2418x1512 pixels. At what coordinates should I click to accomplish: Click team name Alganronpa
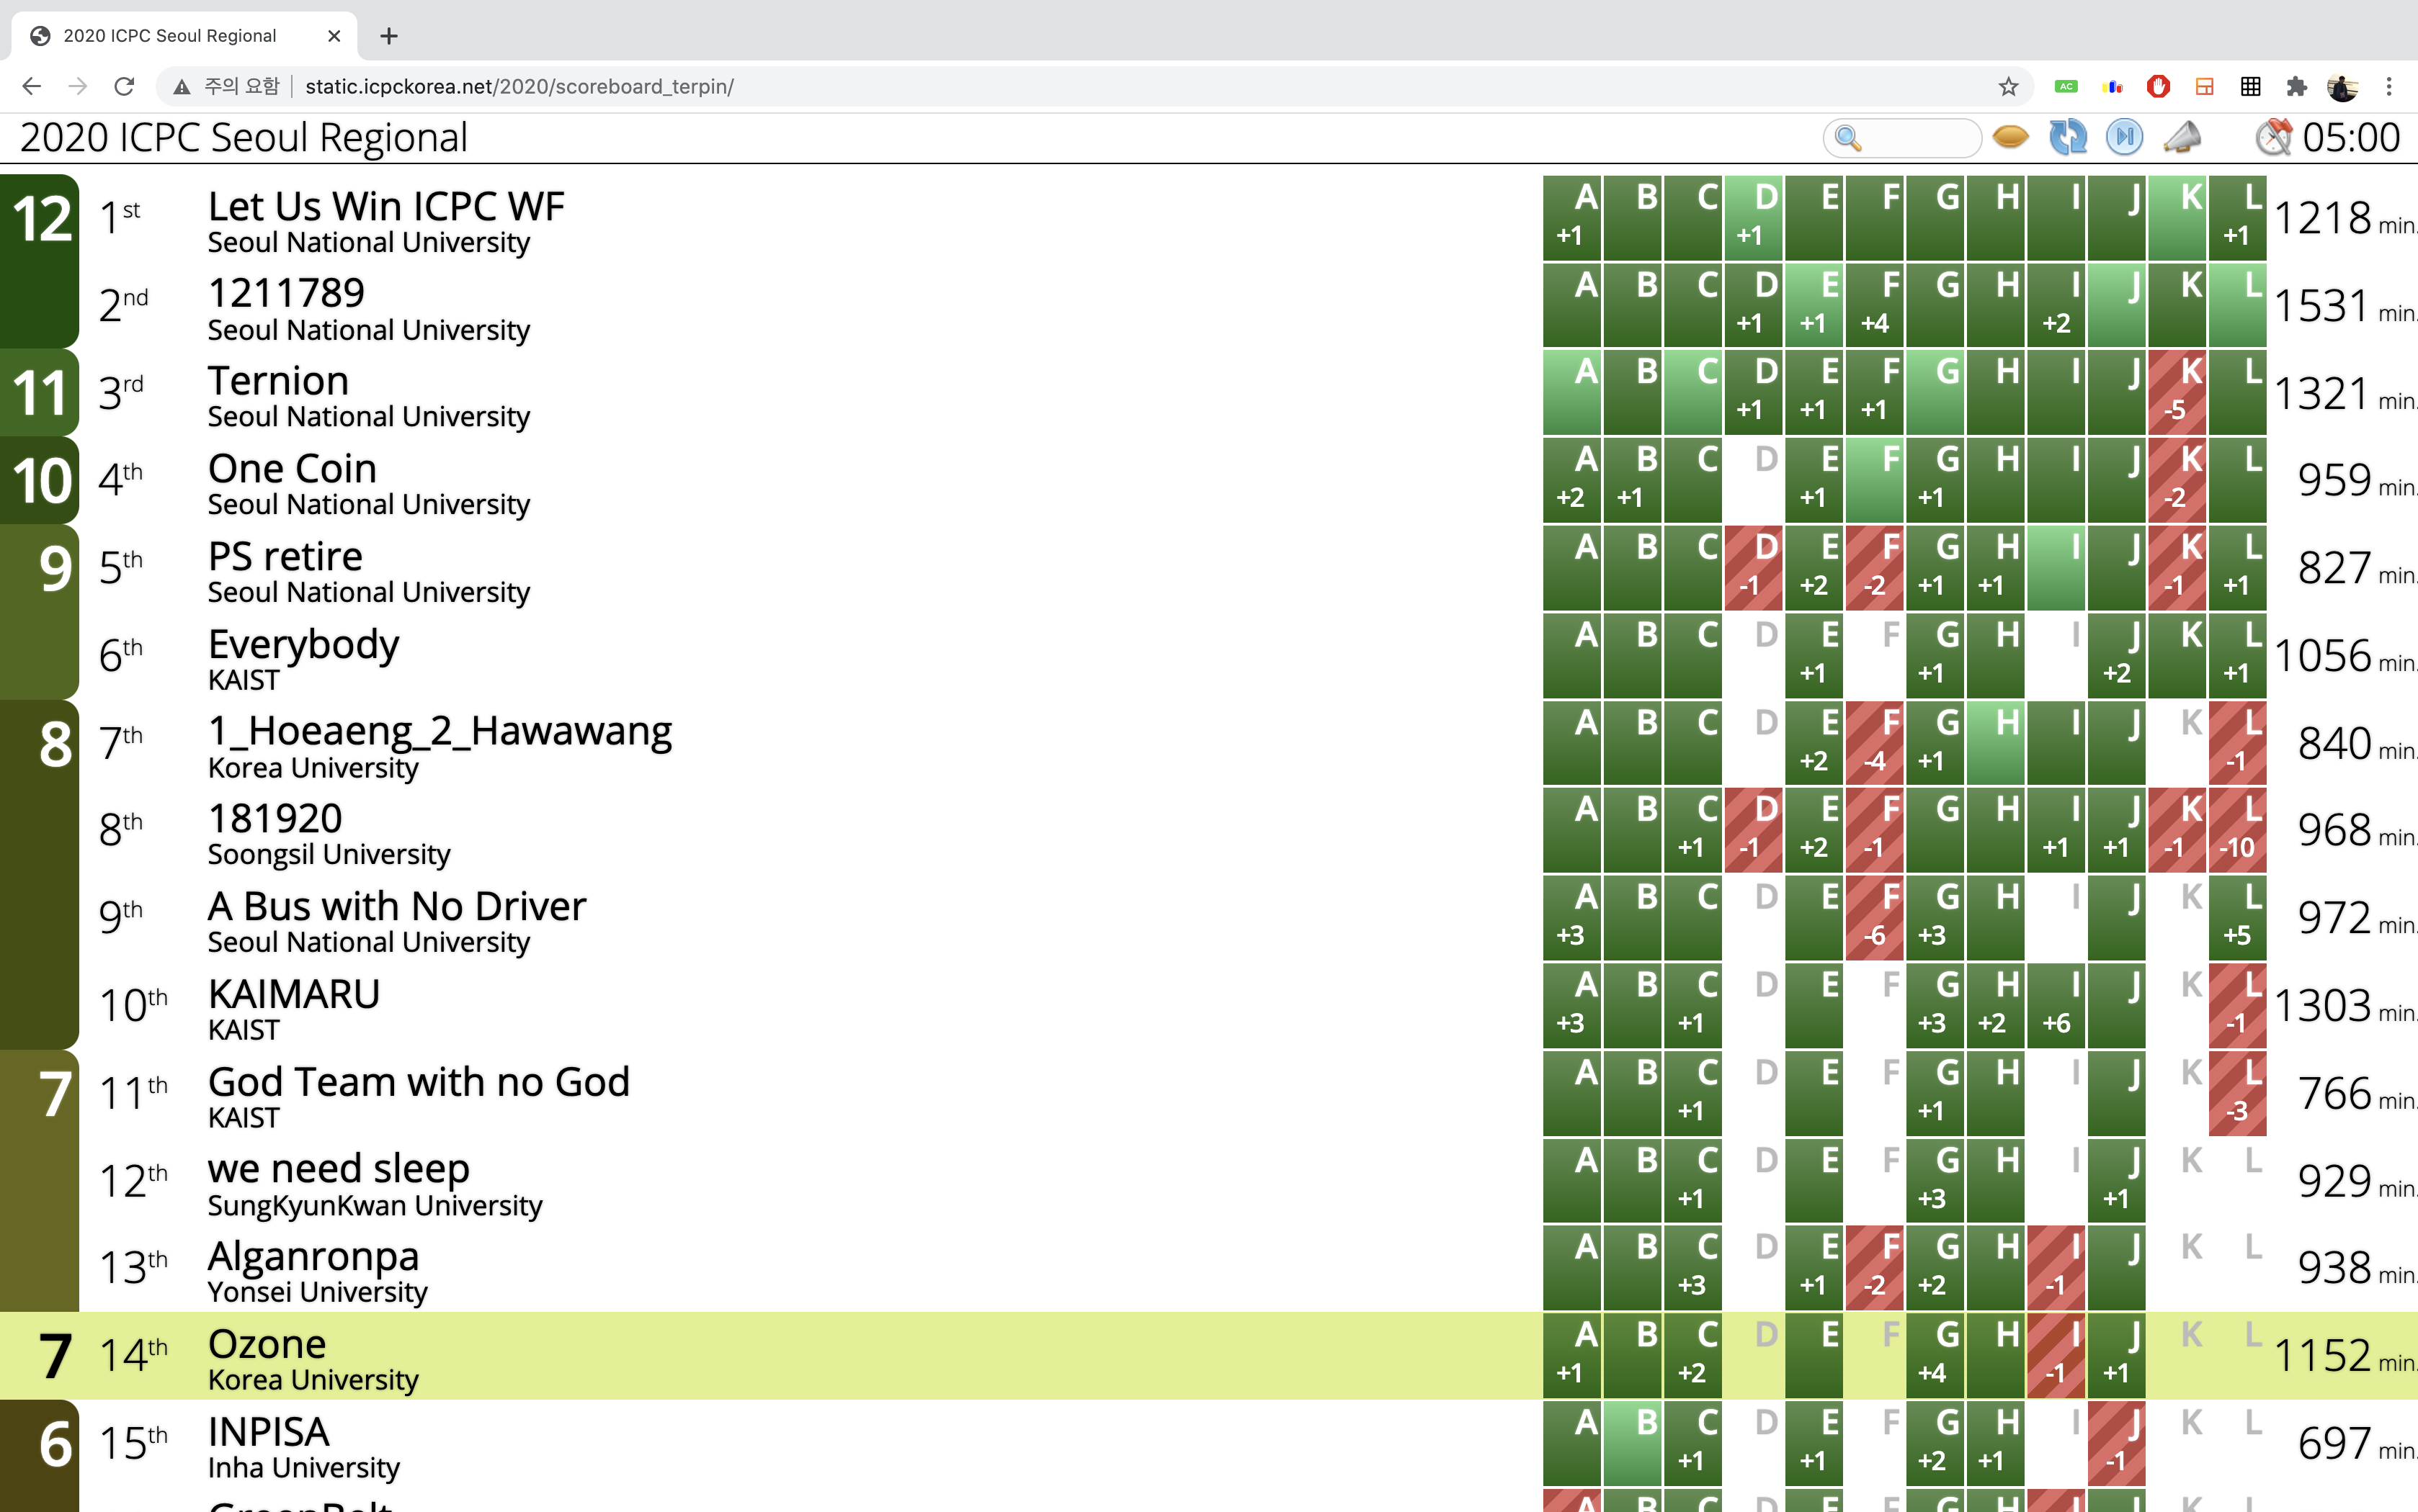click(x=314, y=1257)
